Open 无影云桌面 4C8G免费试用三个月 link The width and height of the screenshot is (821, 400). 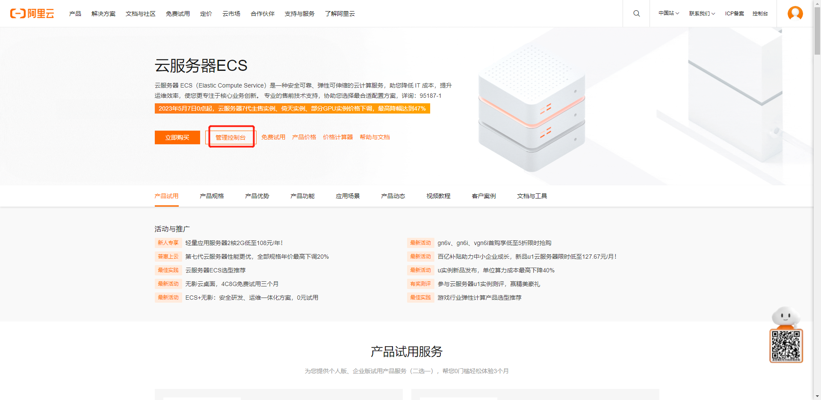(232, 284)
